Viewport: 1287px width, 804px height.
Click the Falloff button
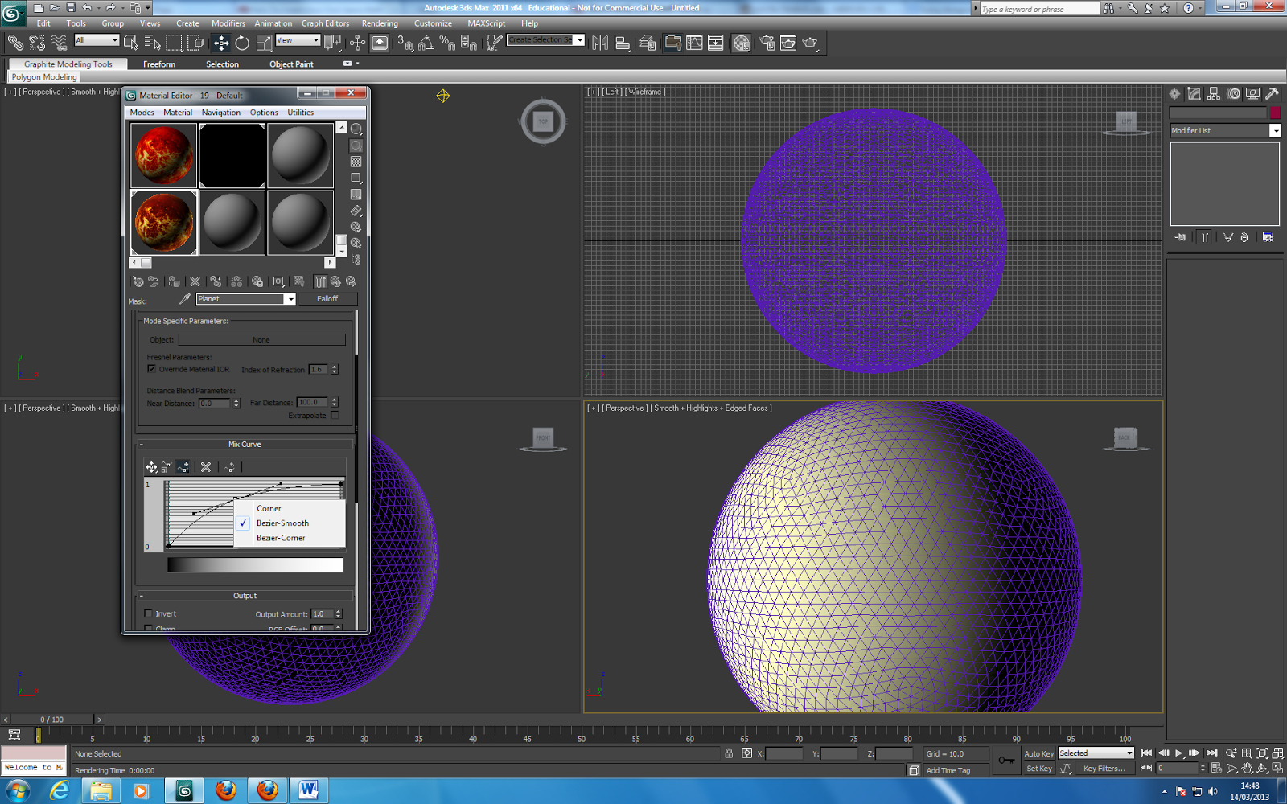click(329, 298)
